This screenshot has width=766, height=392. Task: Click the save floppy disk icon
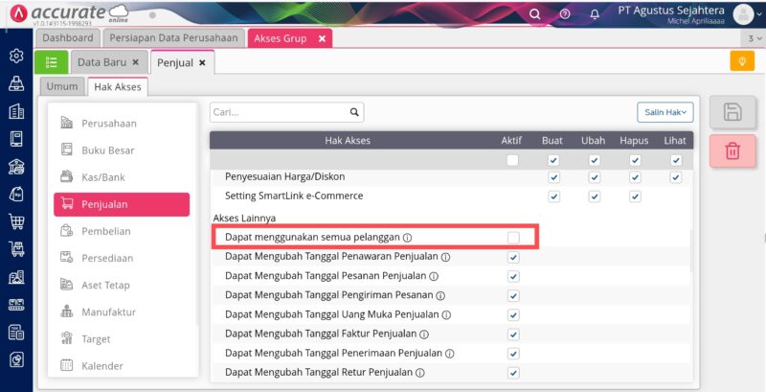click(732, 111)
